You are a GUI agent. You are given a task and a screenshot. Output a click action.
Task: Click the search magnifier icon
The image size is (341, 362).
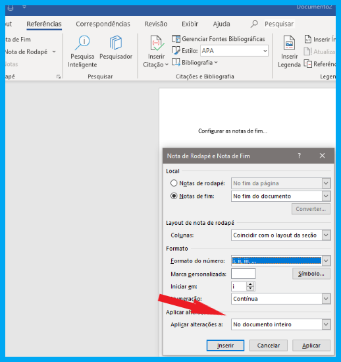254,24
